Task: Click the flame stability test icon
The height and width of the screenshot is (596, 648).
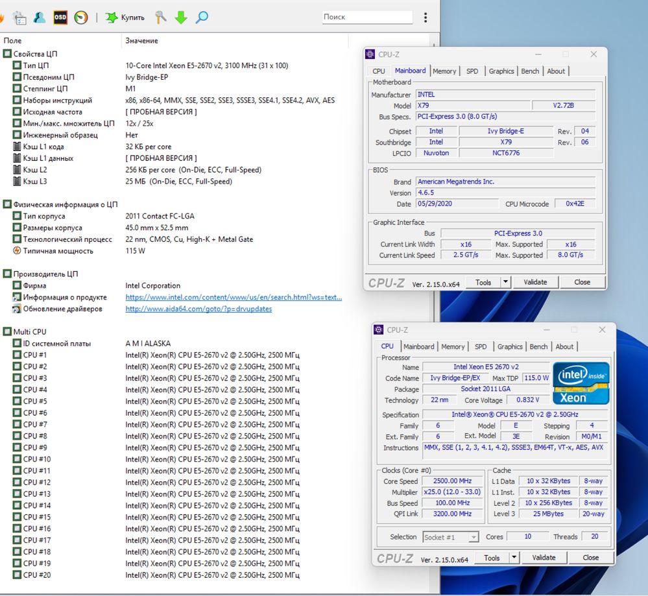Action: 2,18
